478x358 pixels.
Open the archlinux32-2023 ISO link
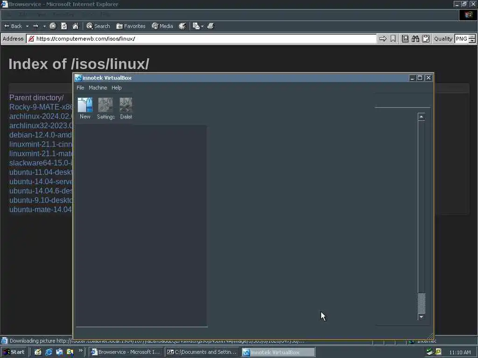click(x=41, y=126)
